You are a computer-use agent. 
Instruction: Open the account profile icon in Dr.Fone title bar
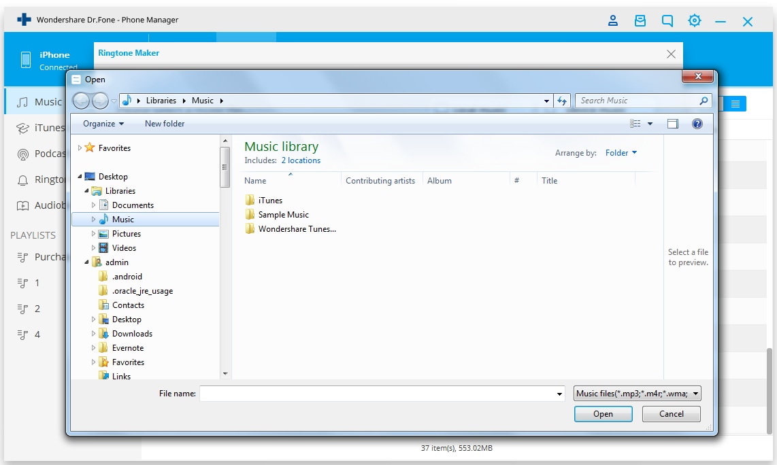[x=613, y=20]
